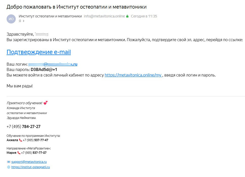Click the sender avatar with initials ИО
The height and width of the screenshot is (177, 245).
[x=11, y=19]
